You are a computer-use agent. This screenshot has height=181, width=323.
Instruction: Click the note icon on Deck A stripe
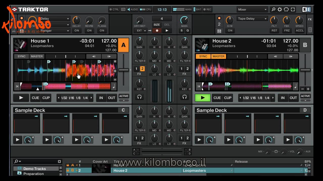[114, 86]
